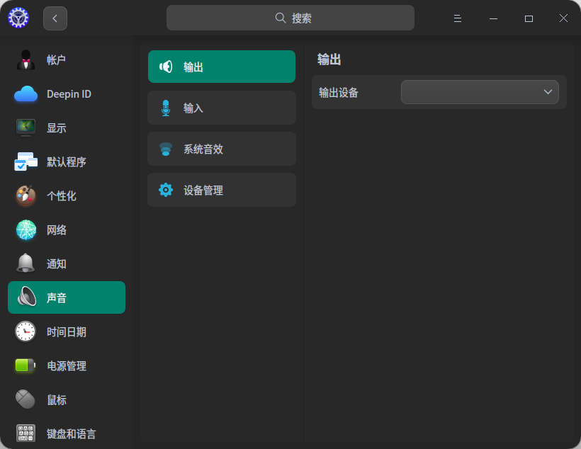Open Device Management (设备管理) tab
Viewport: 581px width, 449px height.
click(221, 191)
